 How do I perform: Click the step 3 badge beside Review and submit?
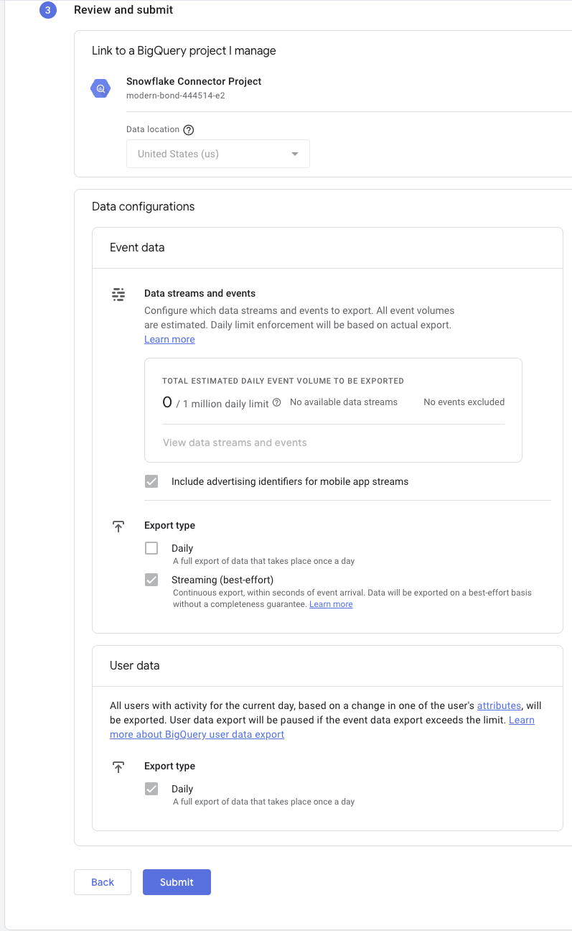47,10
